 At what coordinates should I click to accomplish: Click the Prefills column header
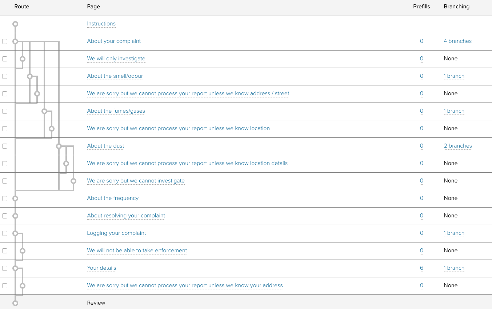(421, 7)
